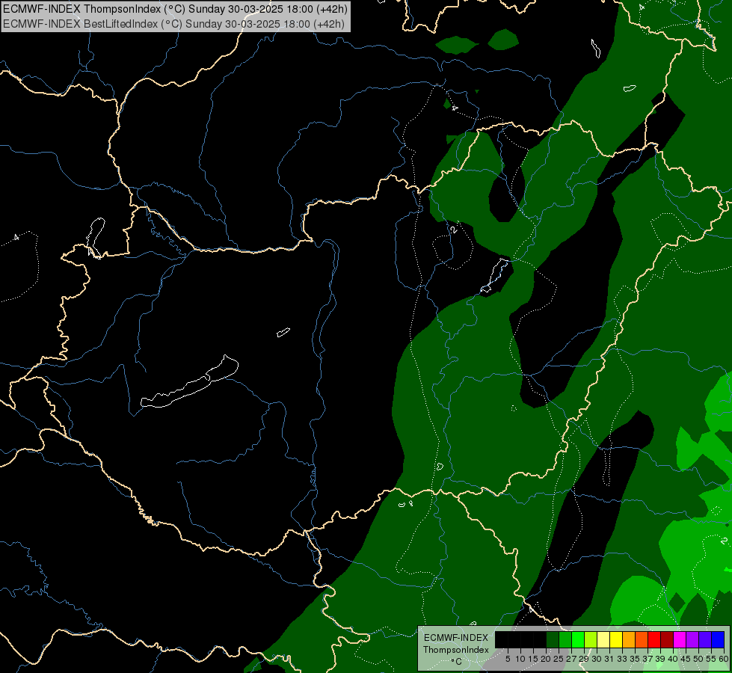Viewport: 732px width, 673px height.
Task: Click legend tick value 35
Action: 635,659
